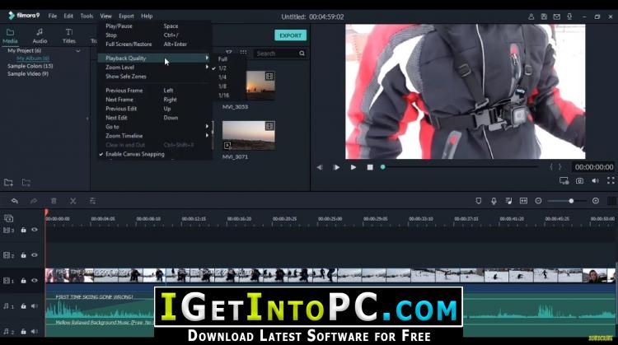Delete selected clip trash icon
The image size is (618, 345).
(54, 201)
